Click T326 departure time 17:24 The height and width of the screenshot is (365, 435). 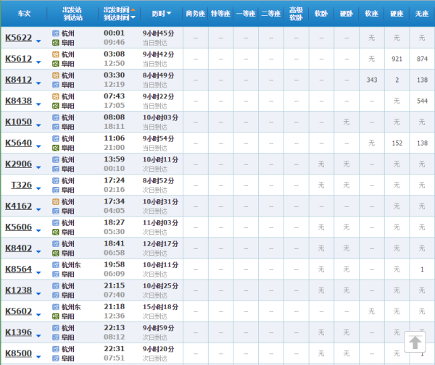(114, 180)
